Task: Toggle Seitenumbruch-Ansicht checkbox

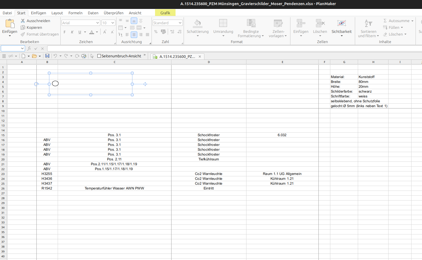Action: [99, 56]
